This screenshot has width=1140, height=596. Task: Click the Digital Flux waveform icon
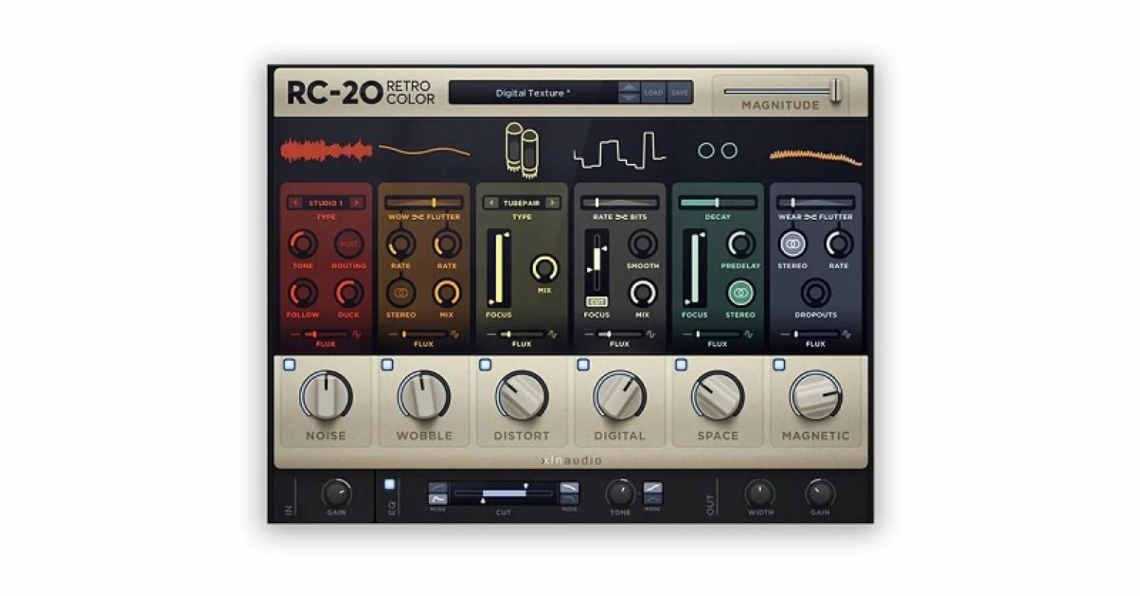651,335
